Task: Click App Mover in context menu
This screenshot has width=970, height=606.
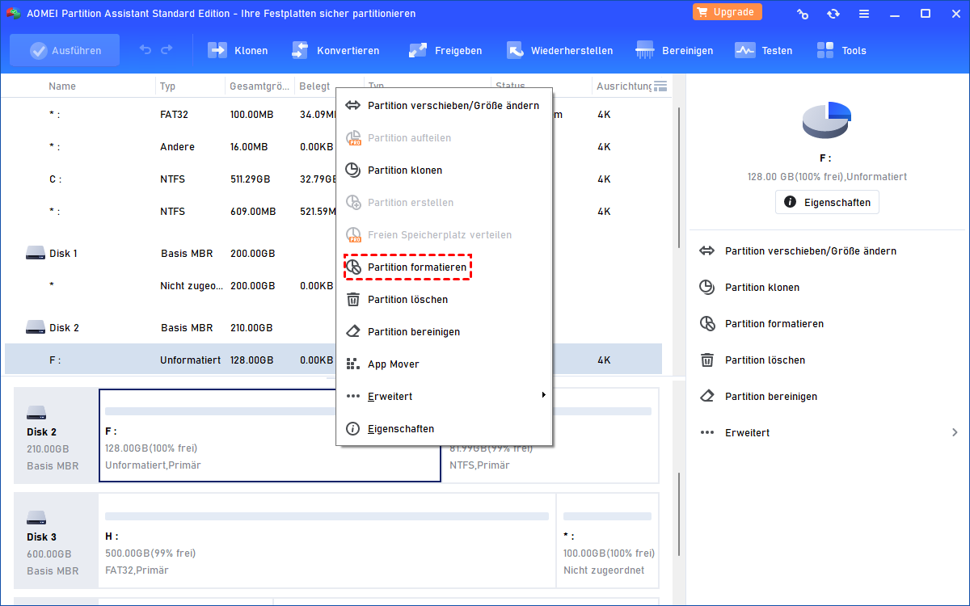Action: click(x=393, y=364)
